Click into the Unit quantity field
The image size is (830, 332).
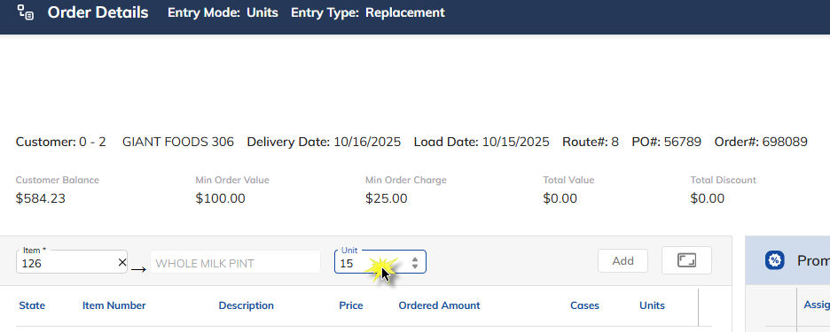coord(373,262)
